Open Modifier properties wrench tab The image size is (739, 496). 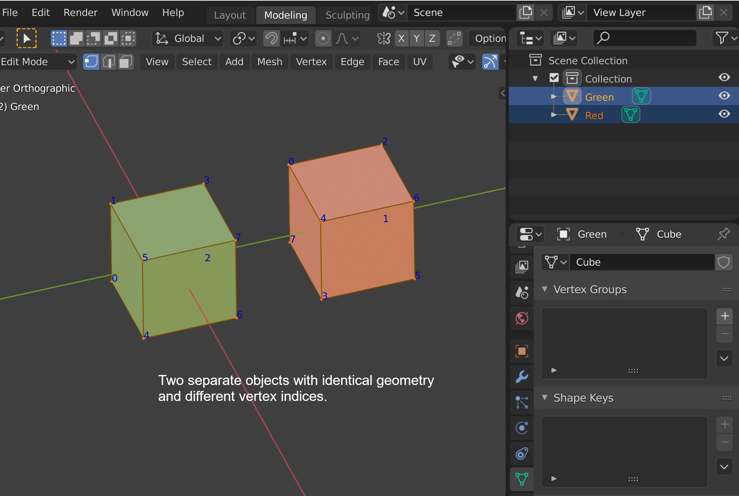(522, 377)
